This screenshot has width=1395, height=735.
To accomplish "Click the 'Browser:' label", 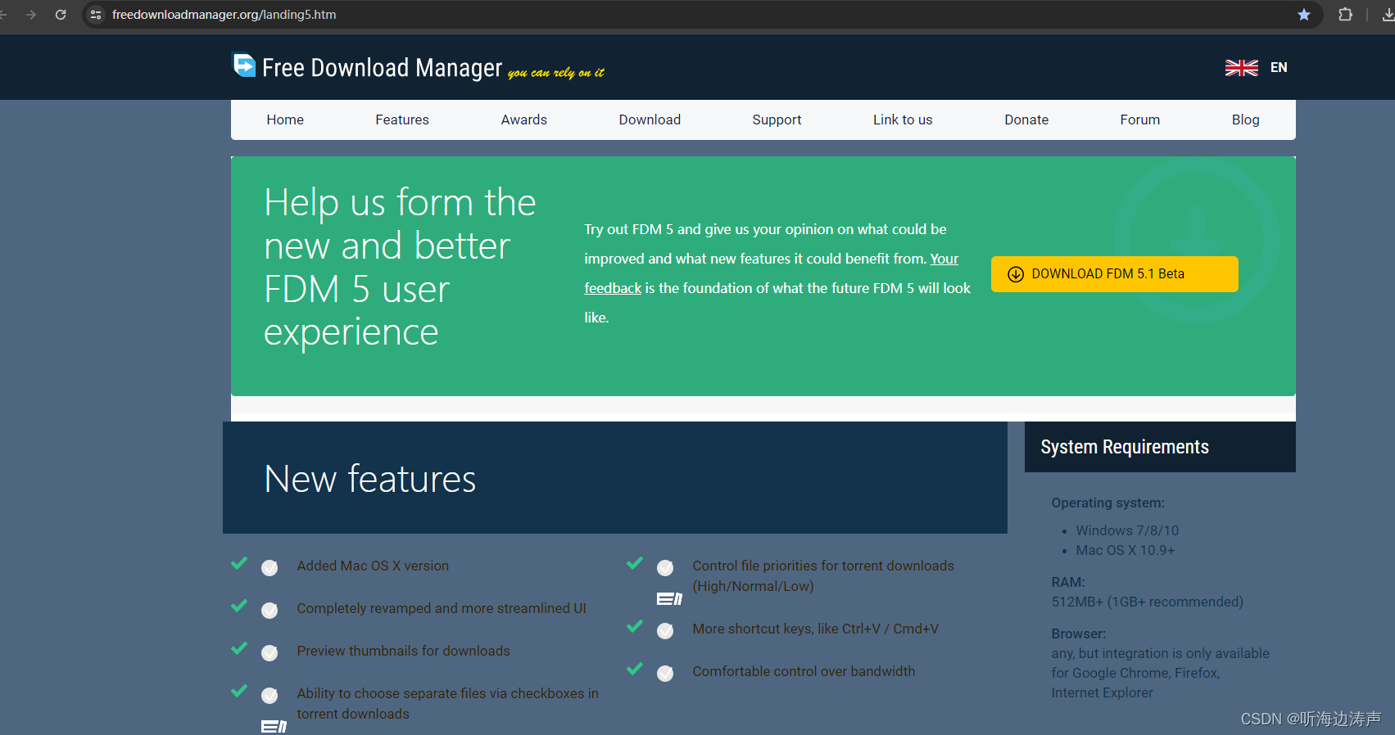I will pyautogui.click(x=1078, y=634).
